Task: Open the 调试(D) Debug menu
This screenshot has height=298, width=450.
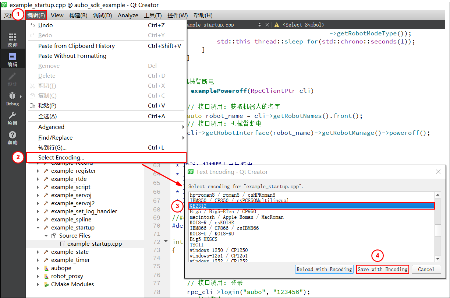Action: point(103,15)
